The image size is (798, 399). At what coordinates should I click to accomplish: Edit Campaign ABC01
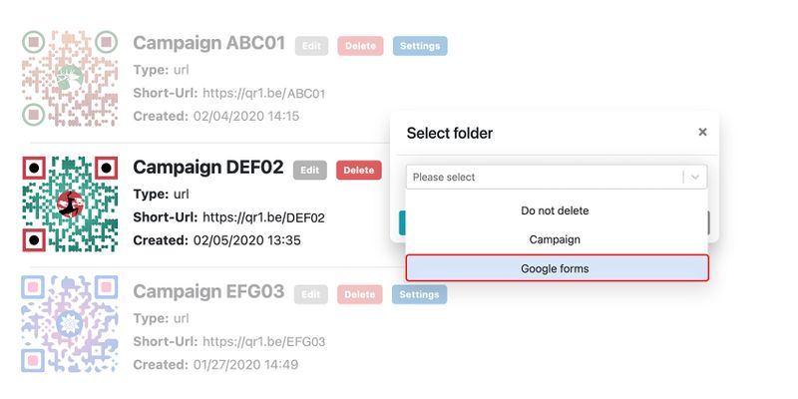click(311, 46)
